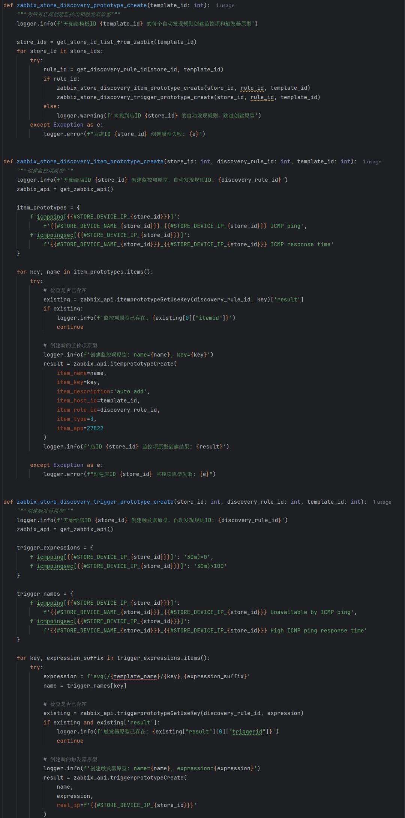Click "item_prototypes = {" assignment line
Viewport: 405px width, 818px height.
[x=48, y=208]
